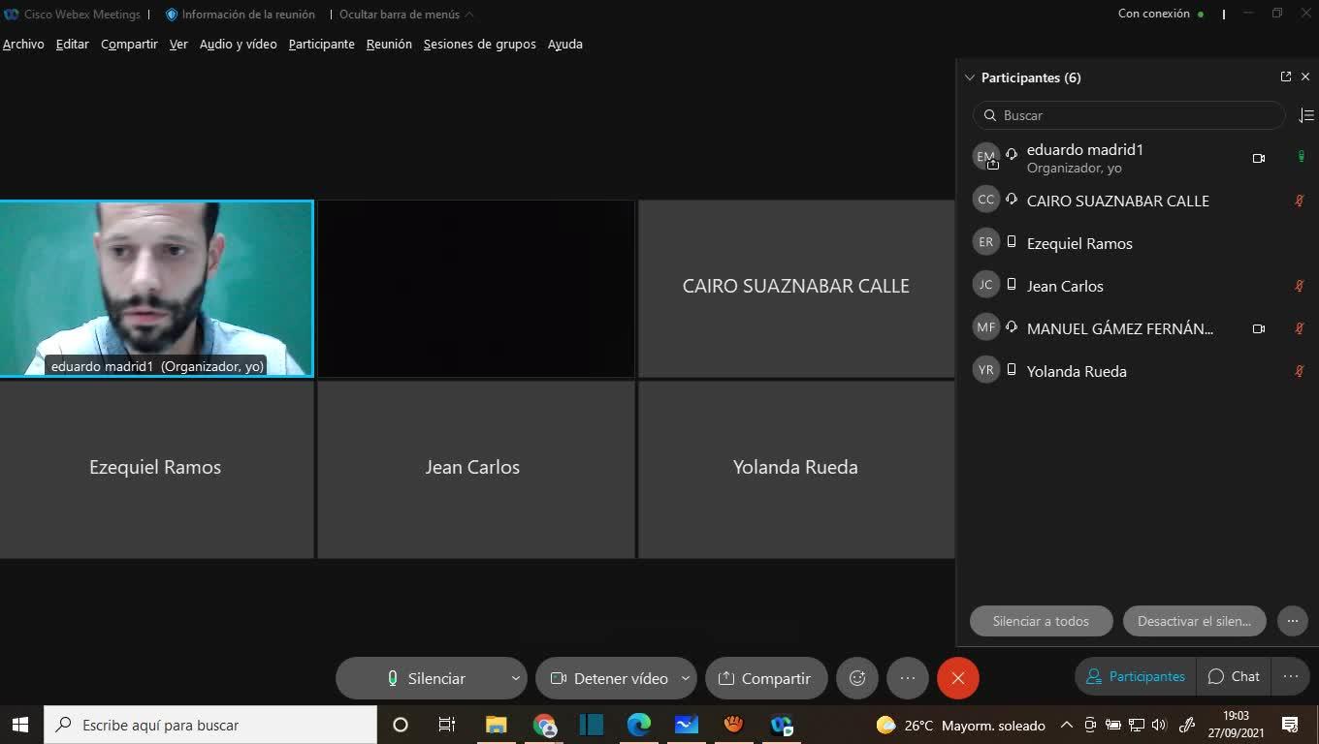Click the Información de la reunión shield icon

[x=172, y=15]
